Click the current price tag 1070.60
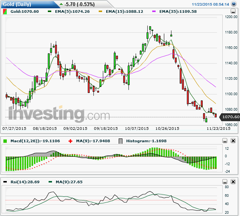The width and height of the screenshot is (240, 216). tap(230, 117)
